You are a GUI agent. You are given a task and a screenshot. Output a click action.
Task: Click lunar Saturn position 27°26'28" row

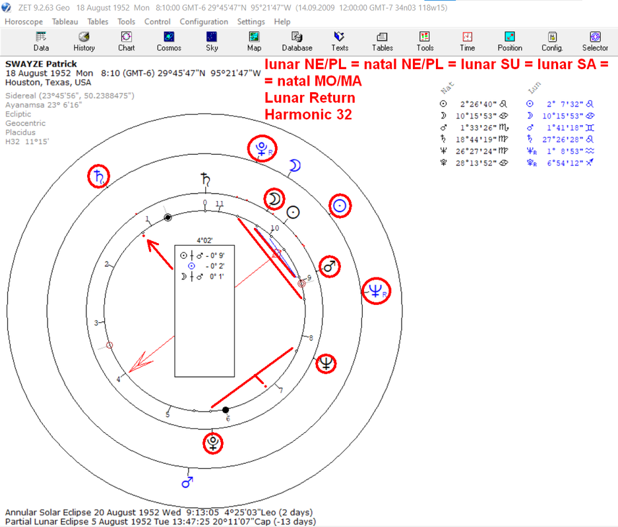561,140
